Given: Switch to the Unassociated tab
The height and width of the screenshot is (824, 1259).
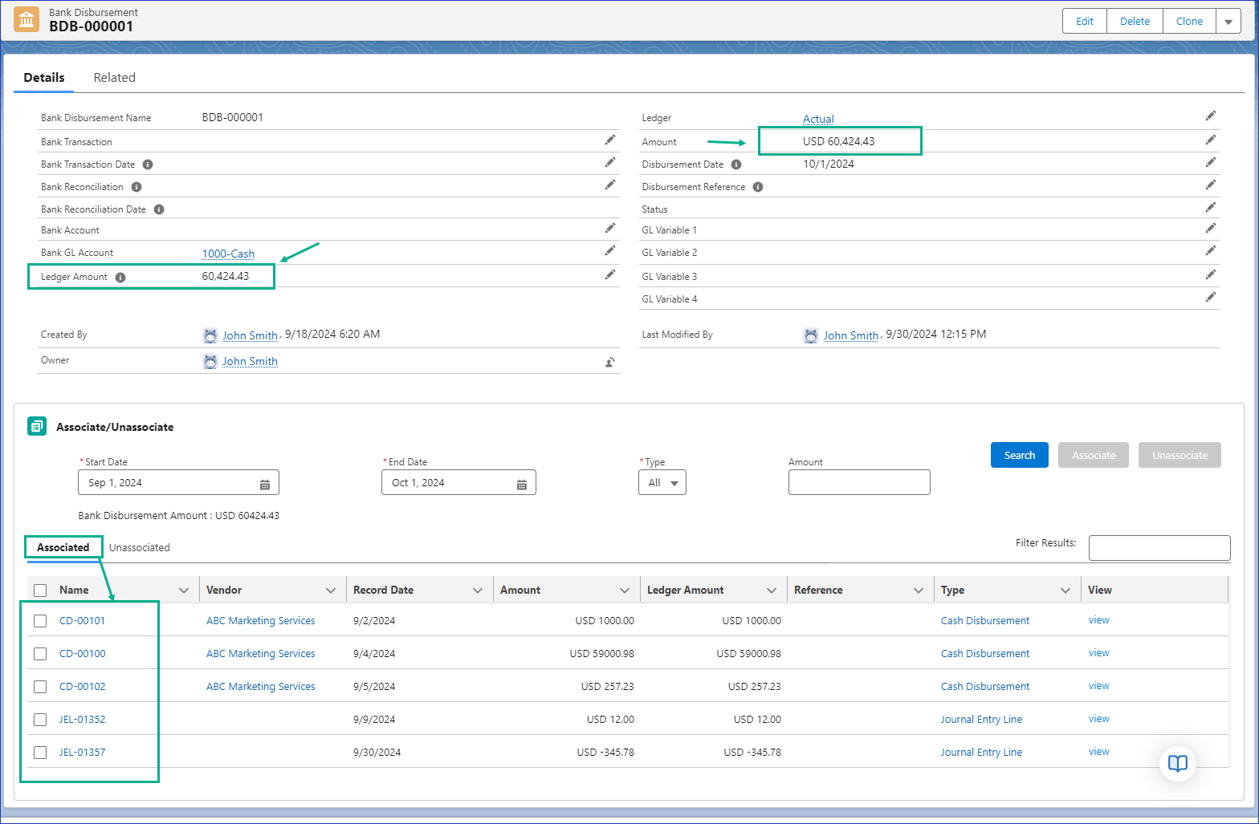Looking at the screenshot, I should pos(140,548).
